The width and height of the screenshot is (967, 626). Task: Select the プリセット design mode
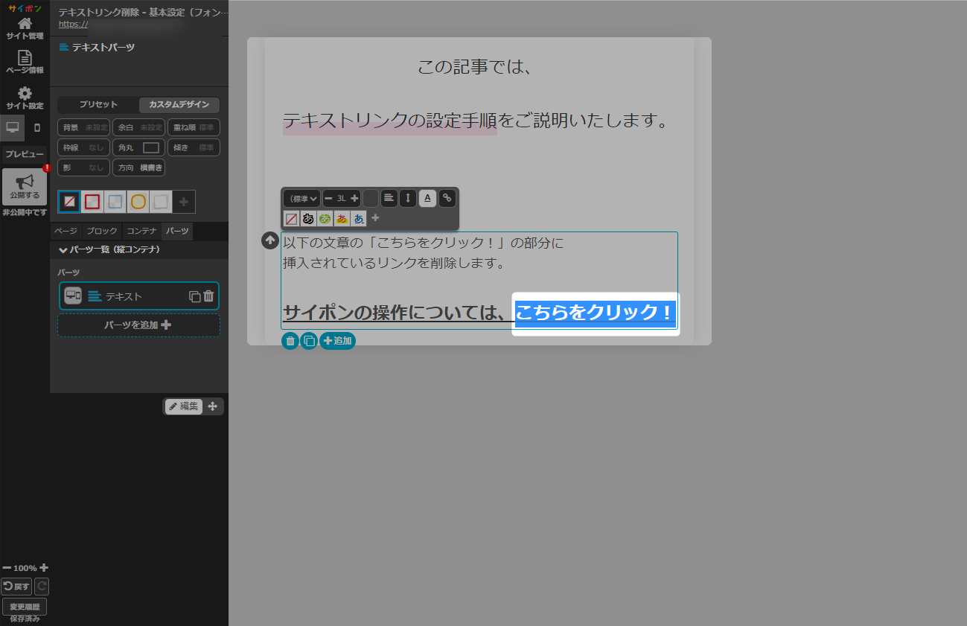click(x=98, y=104)
